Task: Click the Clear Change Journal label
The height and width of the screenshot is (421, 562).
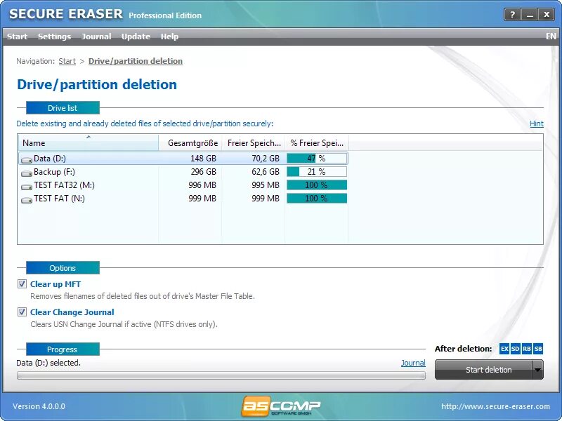Action: [72, 312]
